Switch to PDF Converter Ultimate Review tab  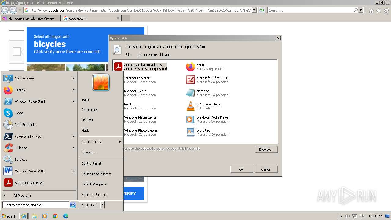31,18
